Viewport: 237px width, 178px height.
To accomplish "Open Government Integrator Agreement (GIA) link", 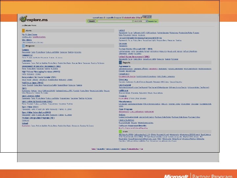I will 41,66.
